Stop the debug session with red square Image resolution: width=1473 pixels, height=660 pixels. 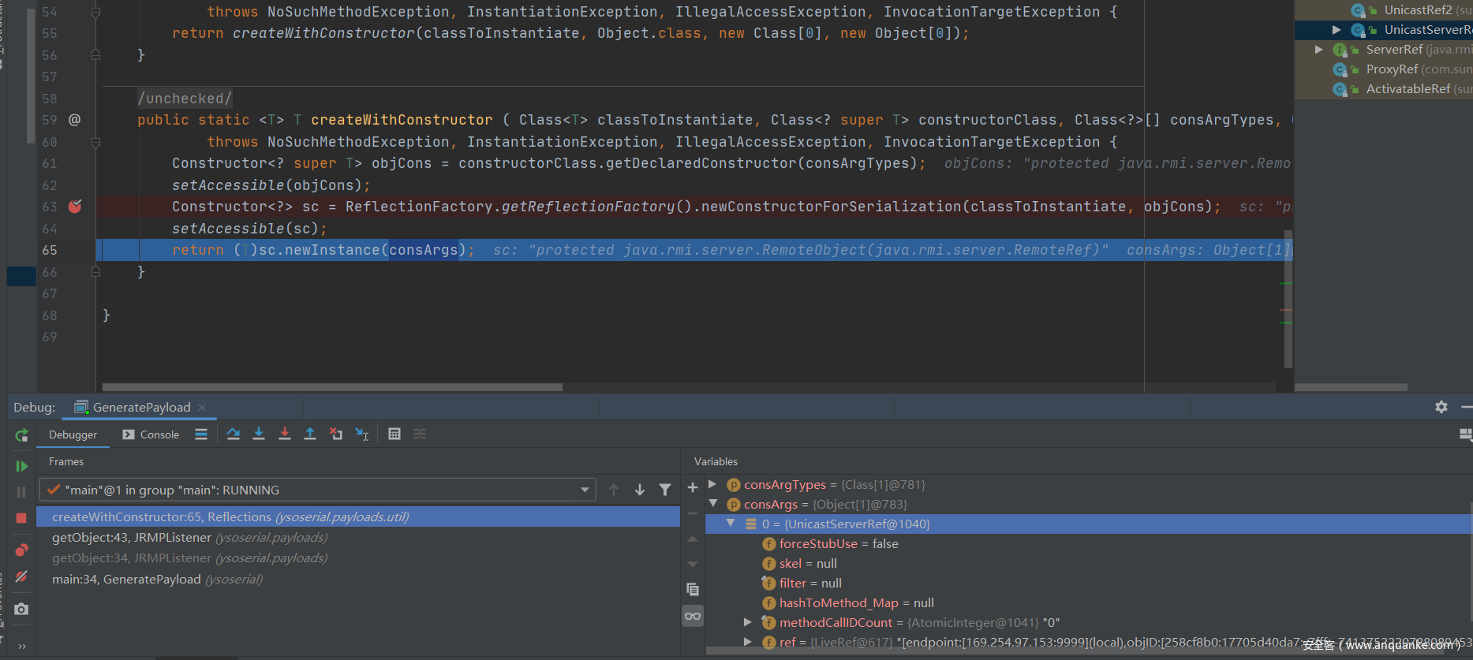21,518
